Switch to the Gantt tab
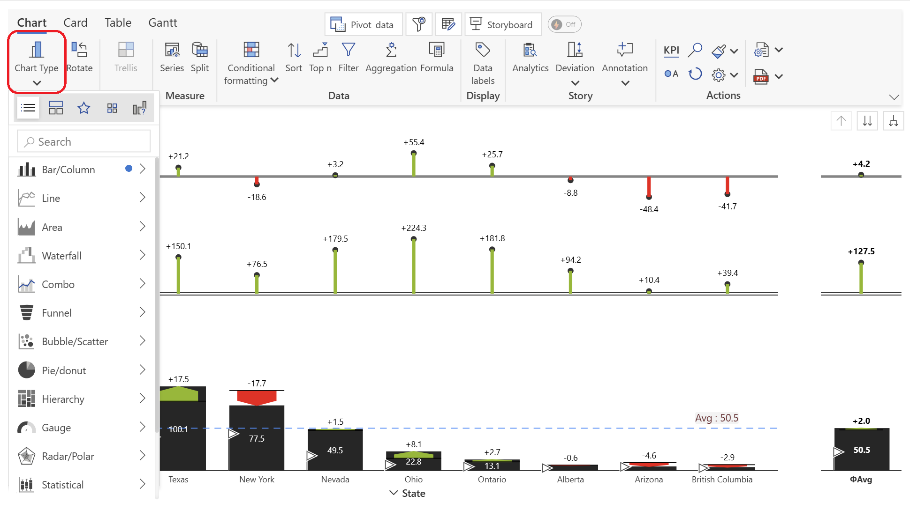910x510 pixels. (x=163, y=22)
